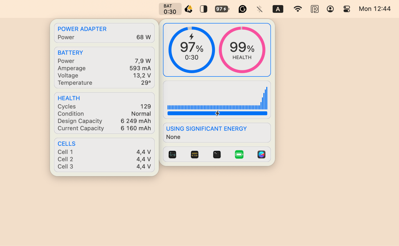Click the Grammarly icon in the menu bar
Image resolution: width=399 pixels, height=246 pixels.
(x=242, y=9)
